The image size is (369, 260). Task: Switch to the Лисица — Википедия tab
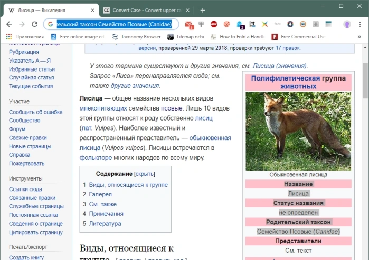coord(51,11)
